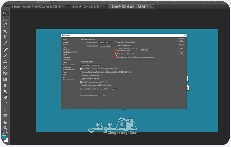The image size is (231, 147).
Task: Close the 2.jpg document tab
Action: coord(106,6)
